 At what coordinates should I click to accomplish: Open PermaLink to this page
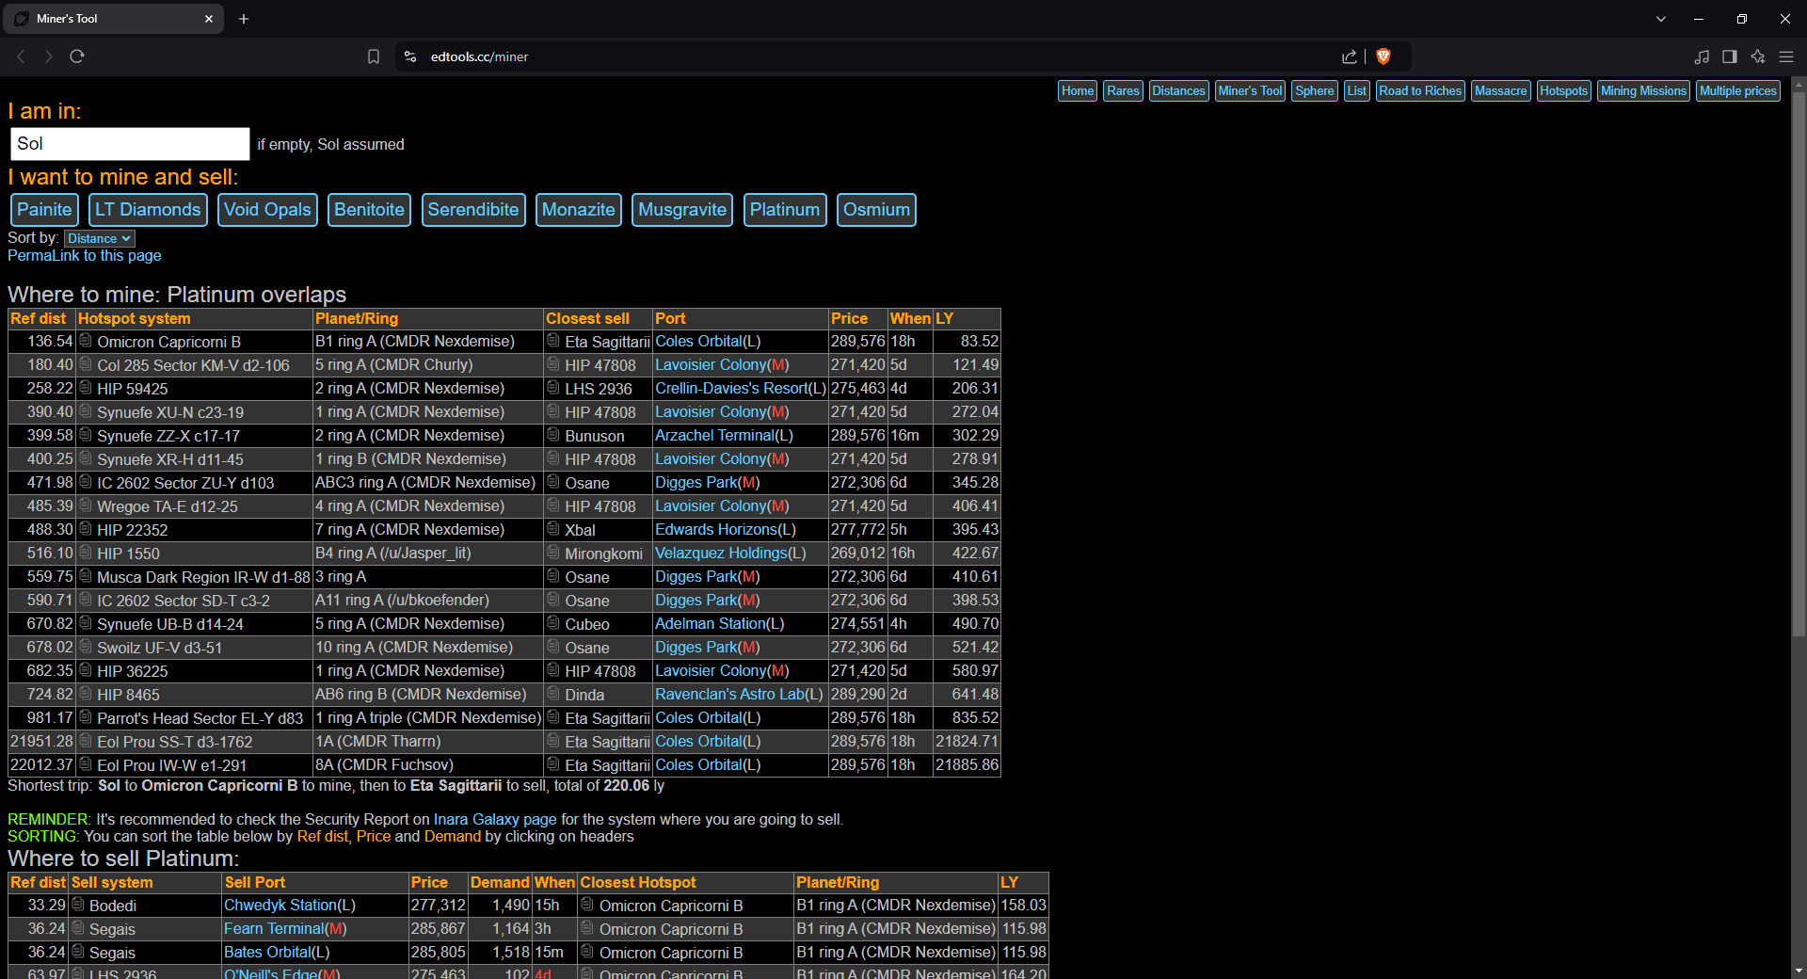[85, 256]
